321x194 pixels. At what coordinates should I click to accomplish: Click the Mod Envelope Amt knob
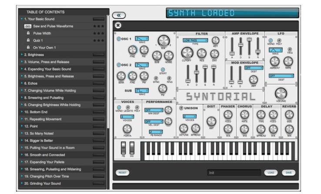pyautogui.click(x=254, y=80)
